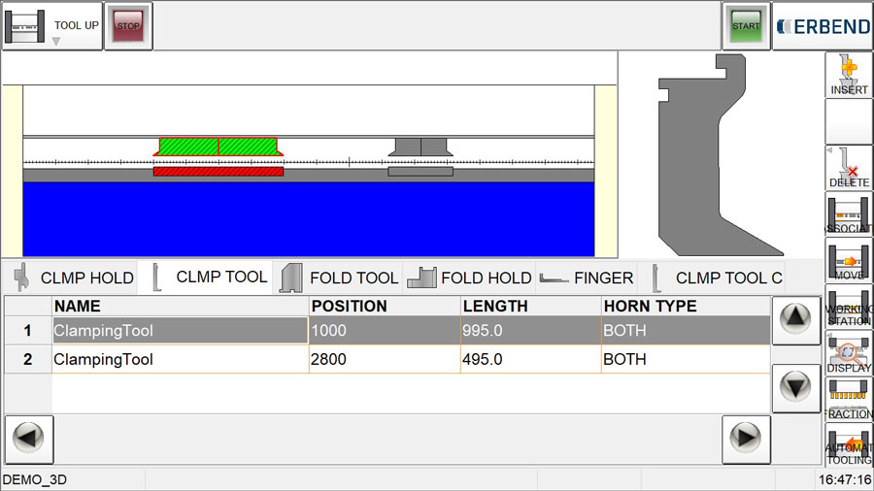Image resolution: width=874 pixels, height=491 pixels.
Task: Start AUTOMATIC TOOLING
Action: click(x=849, y=444)
